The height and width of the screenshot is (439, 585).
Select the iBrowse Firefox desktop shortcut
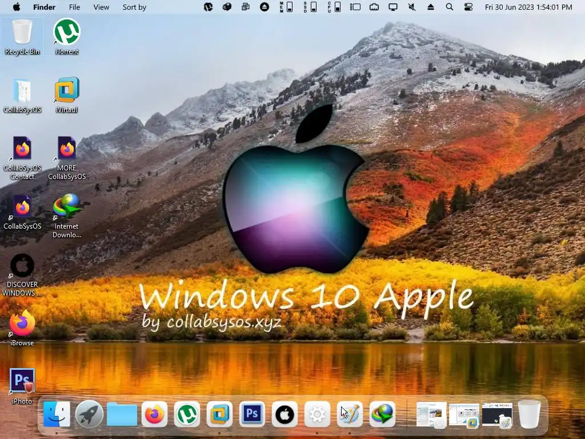(x=22, y=328)
